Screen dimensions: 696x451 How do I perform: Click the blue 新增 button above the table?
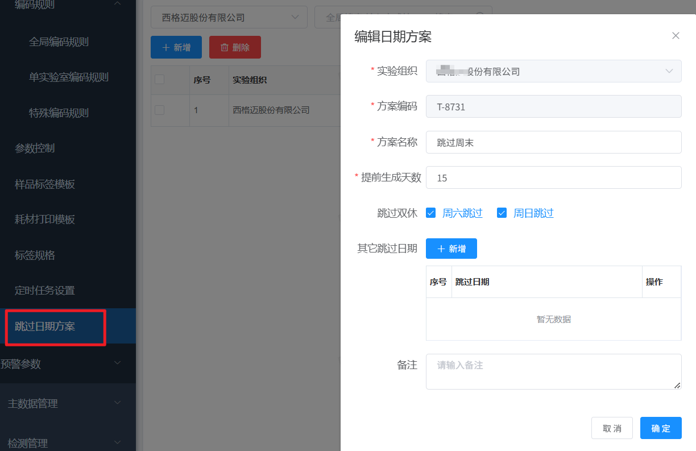(176, 47)
